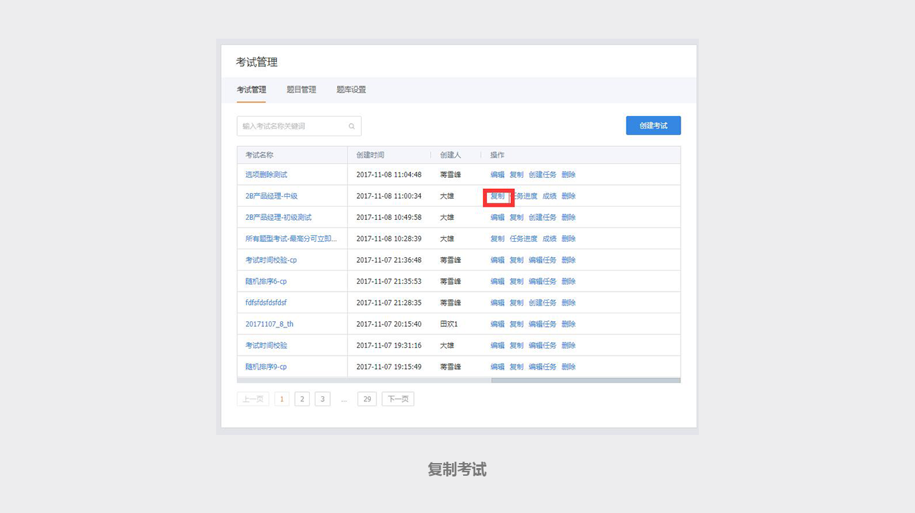Click 复制 for 随机排序9-cp
The height and width of the screenshot is (513, 915).
pos(517,367)
